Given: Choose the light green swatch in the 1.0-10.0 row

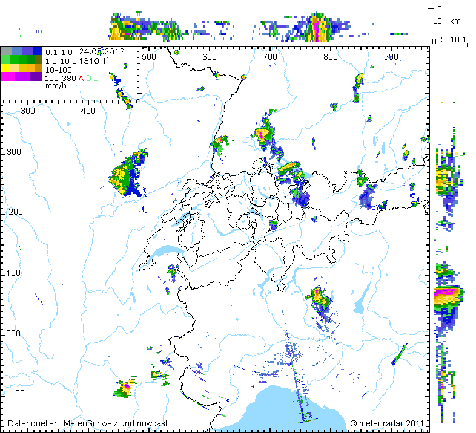Looking at the screenshot, I should click(5, 59).
